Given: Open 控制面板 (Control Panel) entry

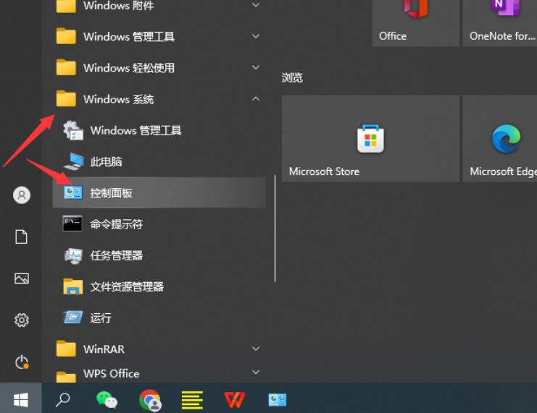Looking at the screenshot, I should [159, 192].
